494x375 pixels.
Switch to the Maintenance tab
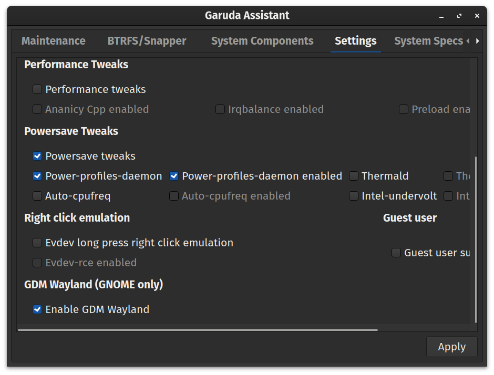[x=53, y=40]
